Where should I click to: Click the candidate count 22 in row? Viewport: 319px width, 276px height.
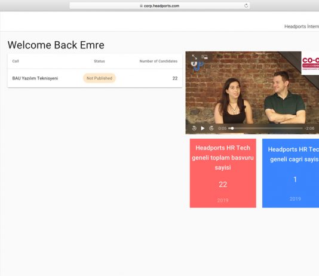point(175,78)
